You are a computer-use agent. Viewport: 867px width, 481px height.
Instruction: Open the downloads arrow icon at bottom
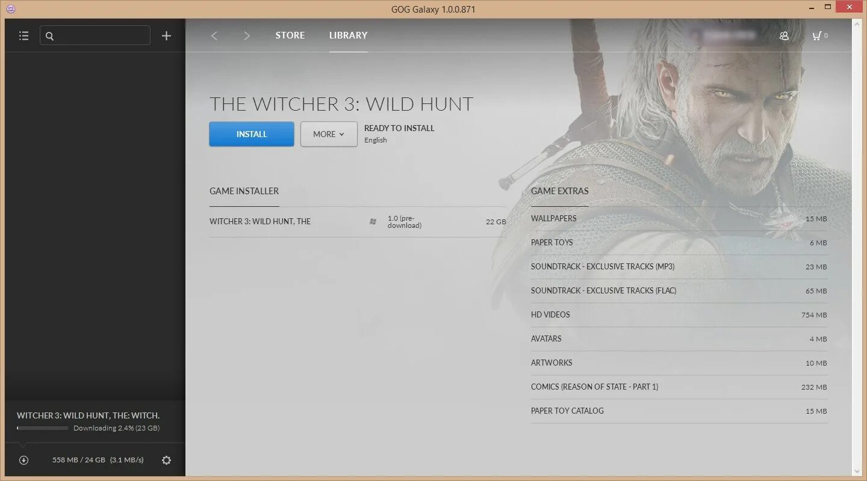pyautogui.click(x=23, y=460)
